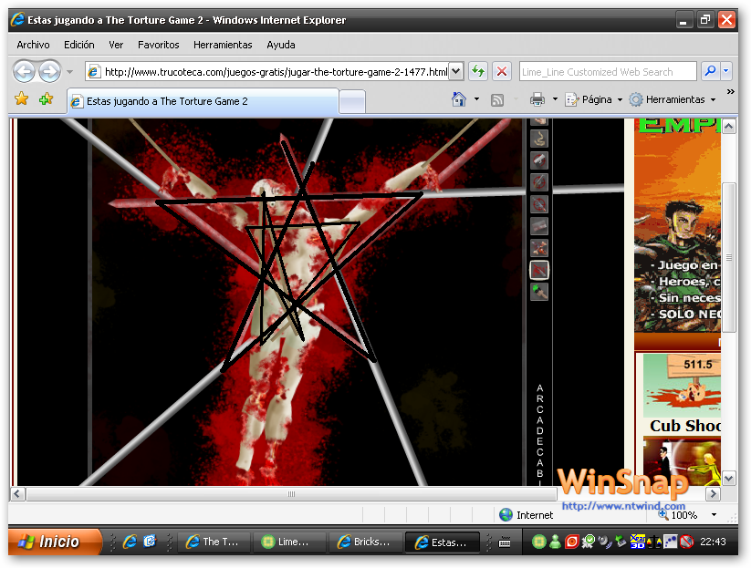The image size is (751, 568).
Task: Open the Página dropdown menu
Action: pyautogui.click(x=593, y=99)
